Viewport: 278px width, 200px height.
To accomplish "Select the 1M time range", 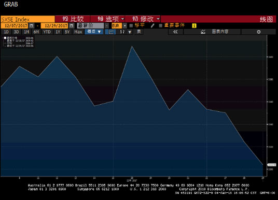I will pos(26,32).
